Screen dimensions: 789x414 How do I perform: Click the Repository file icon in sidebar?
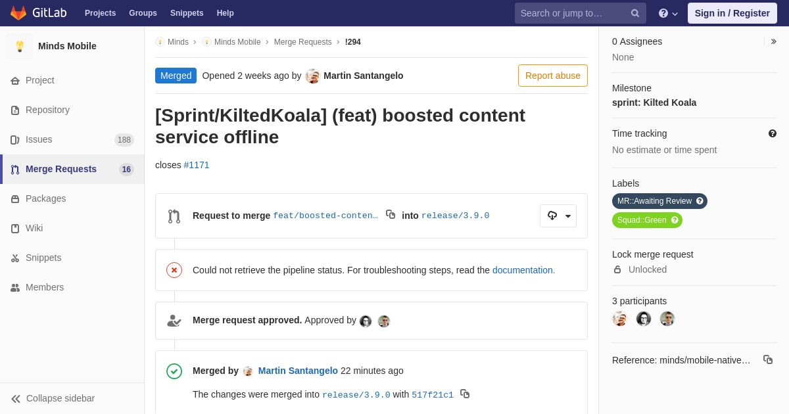pos(15,110)
